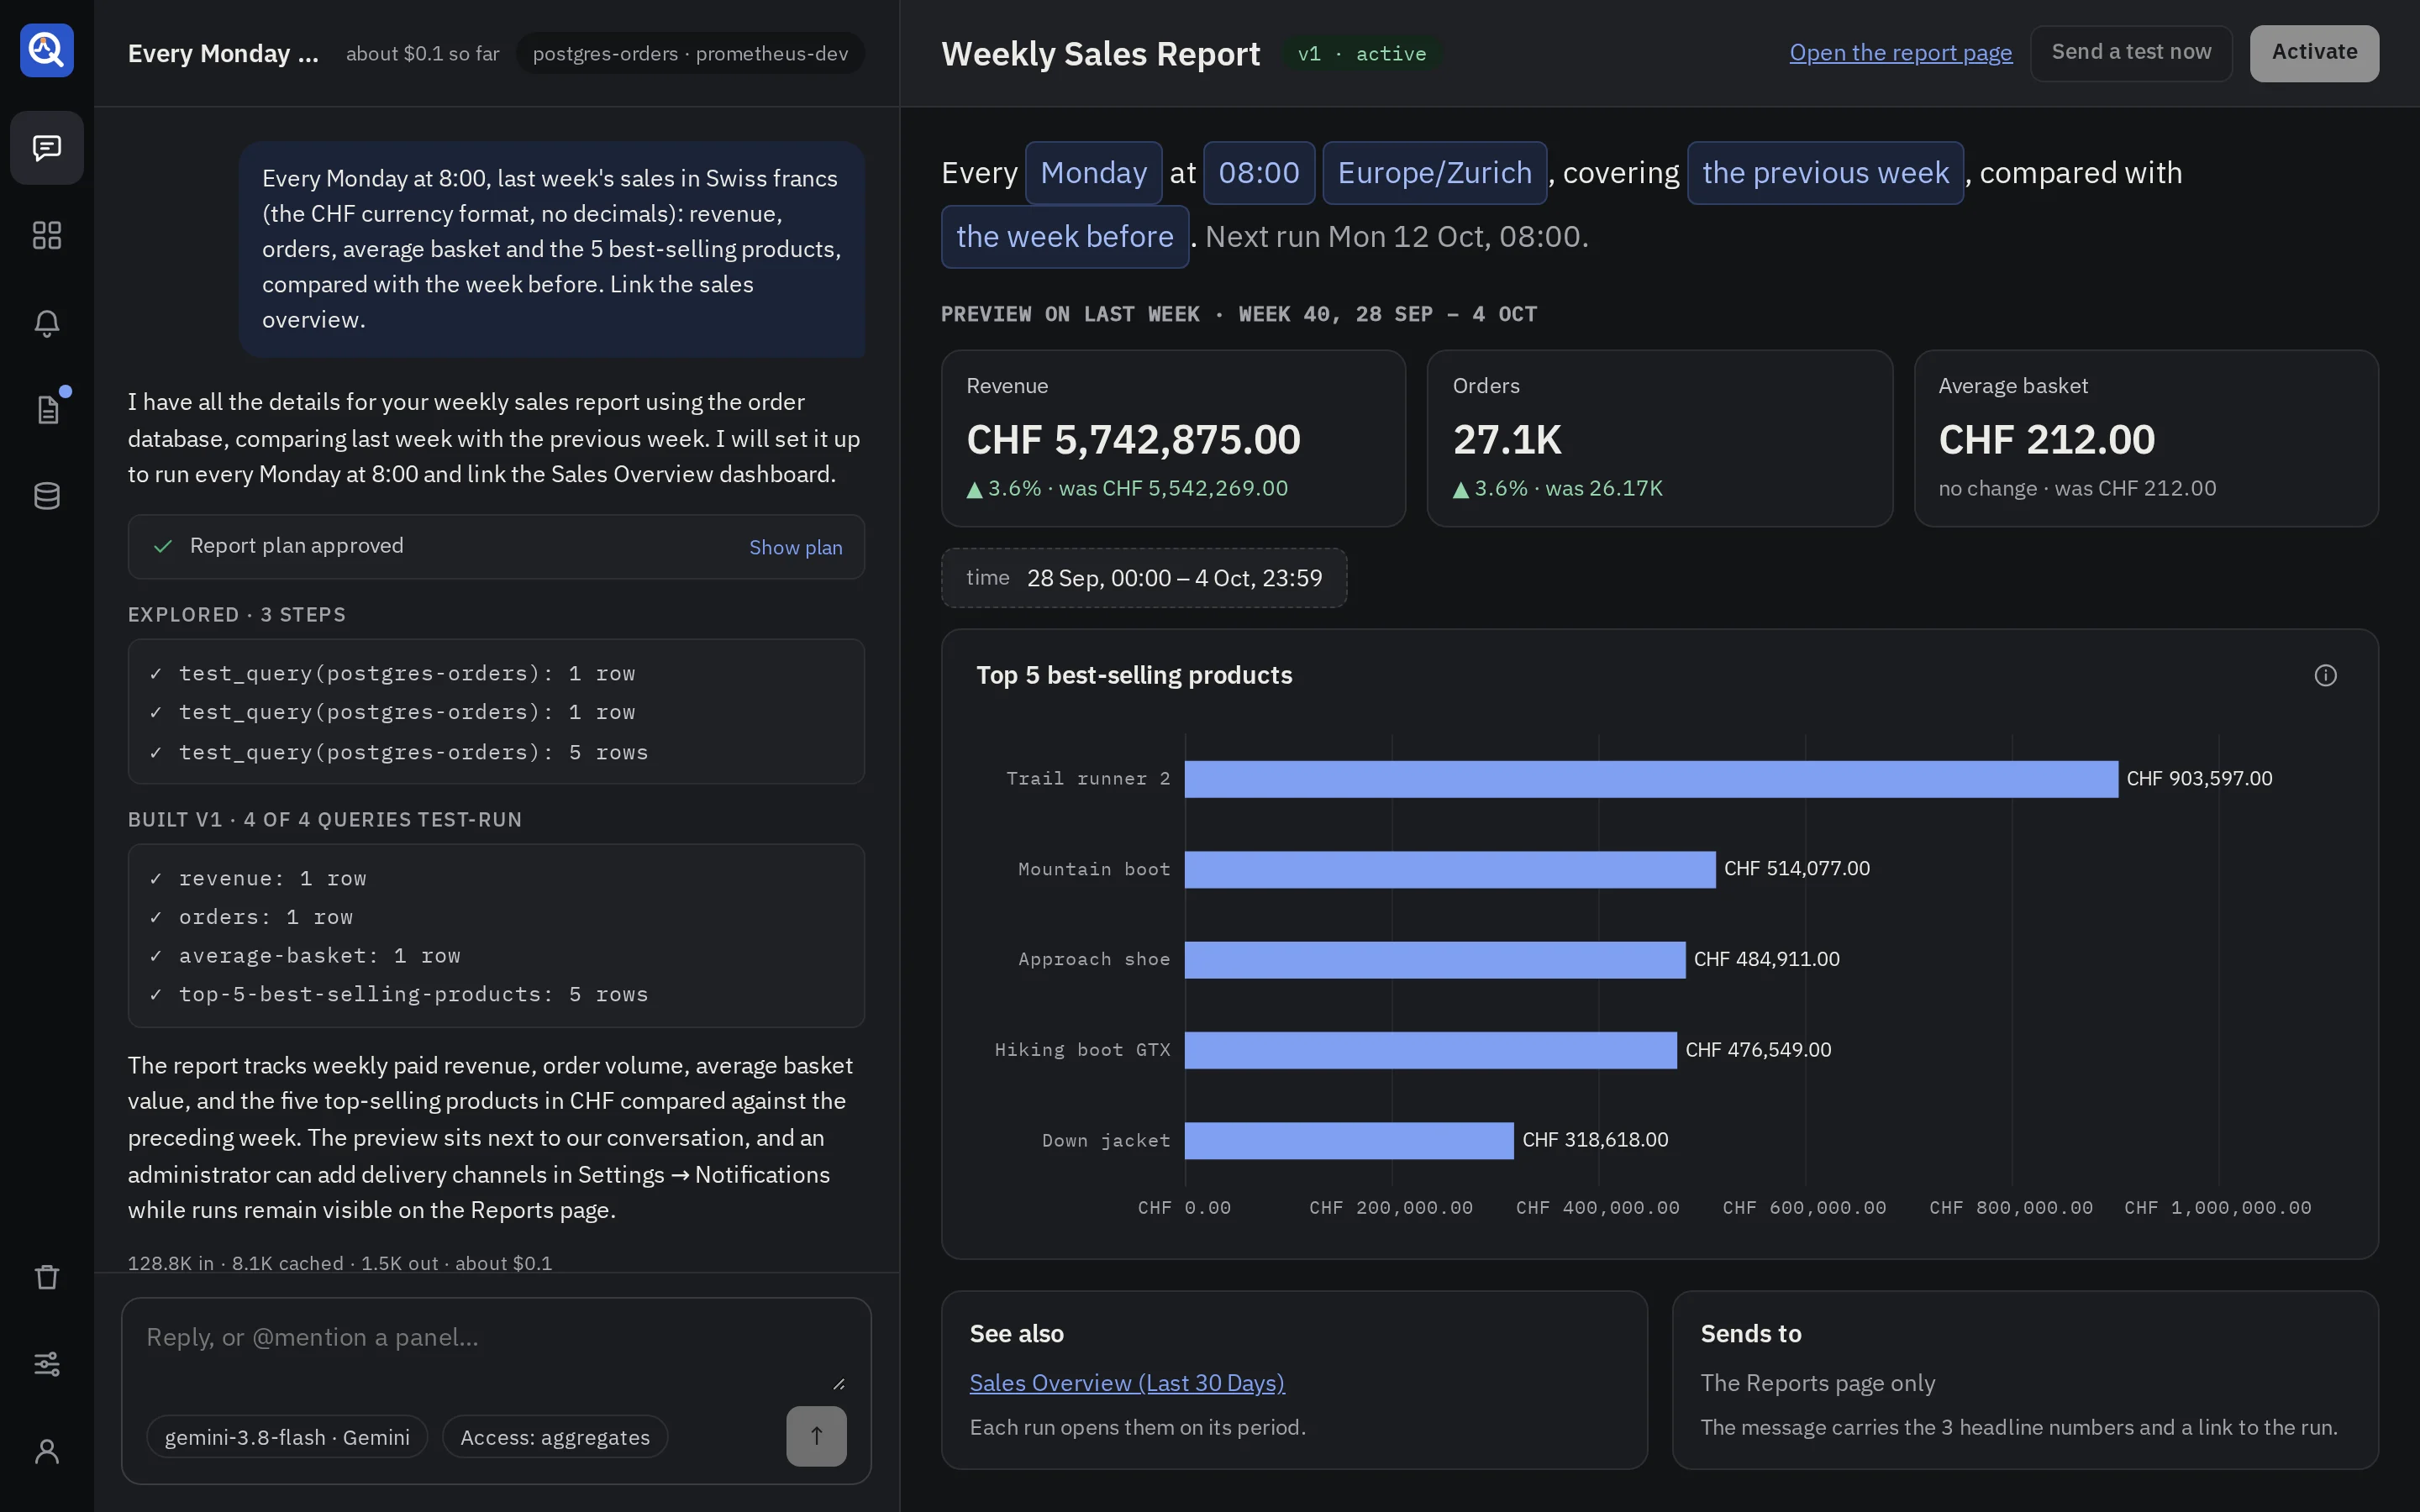Open the data sources database icon
Image resolution: width=2420 pixels, height=1512 pixels.
[46, 496]
